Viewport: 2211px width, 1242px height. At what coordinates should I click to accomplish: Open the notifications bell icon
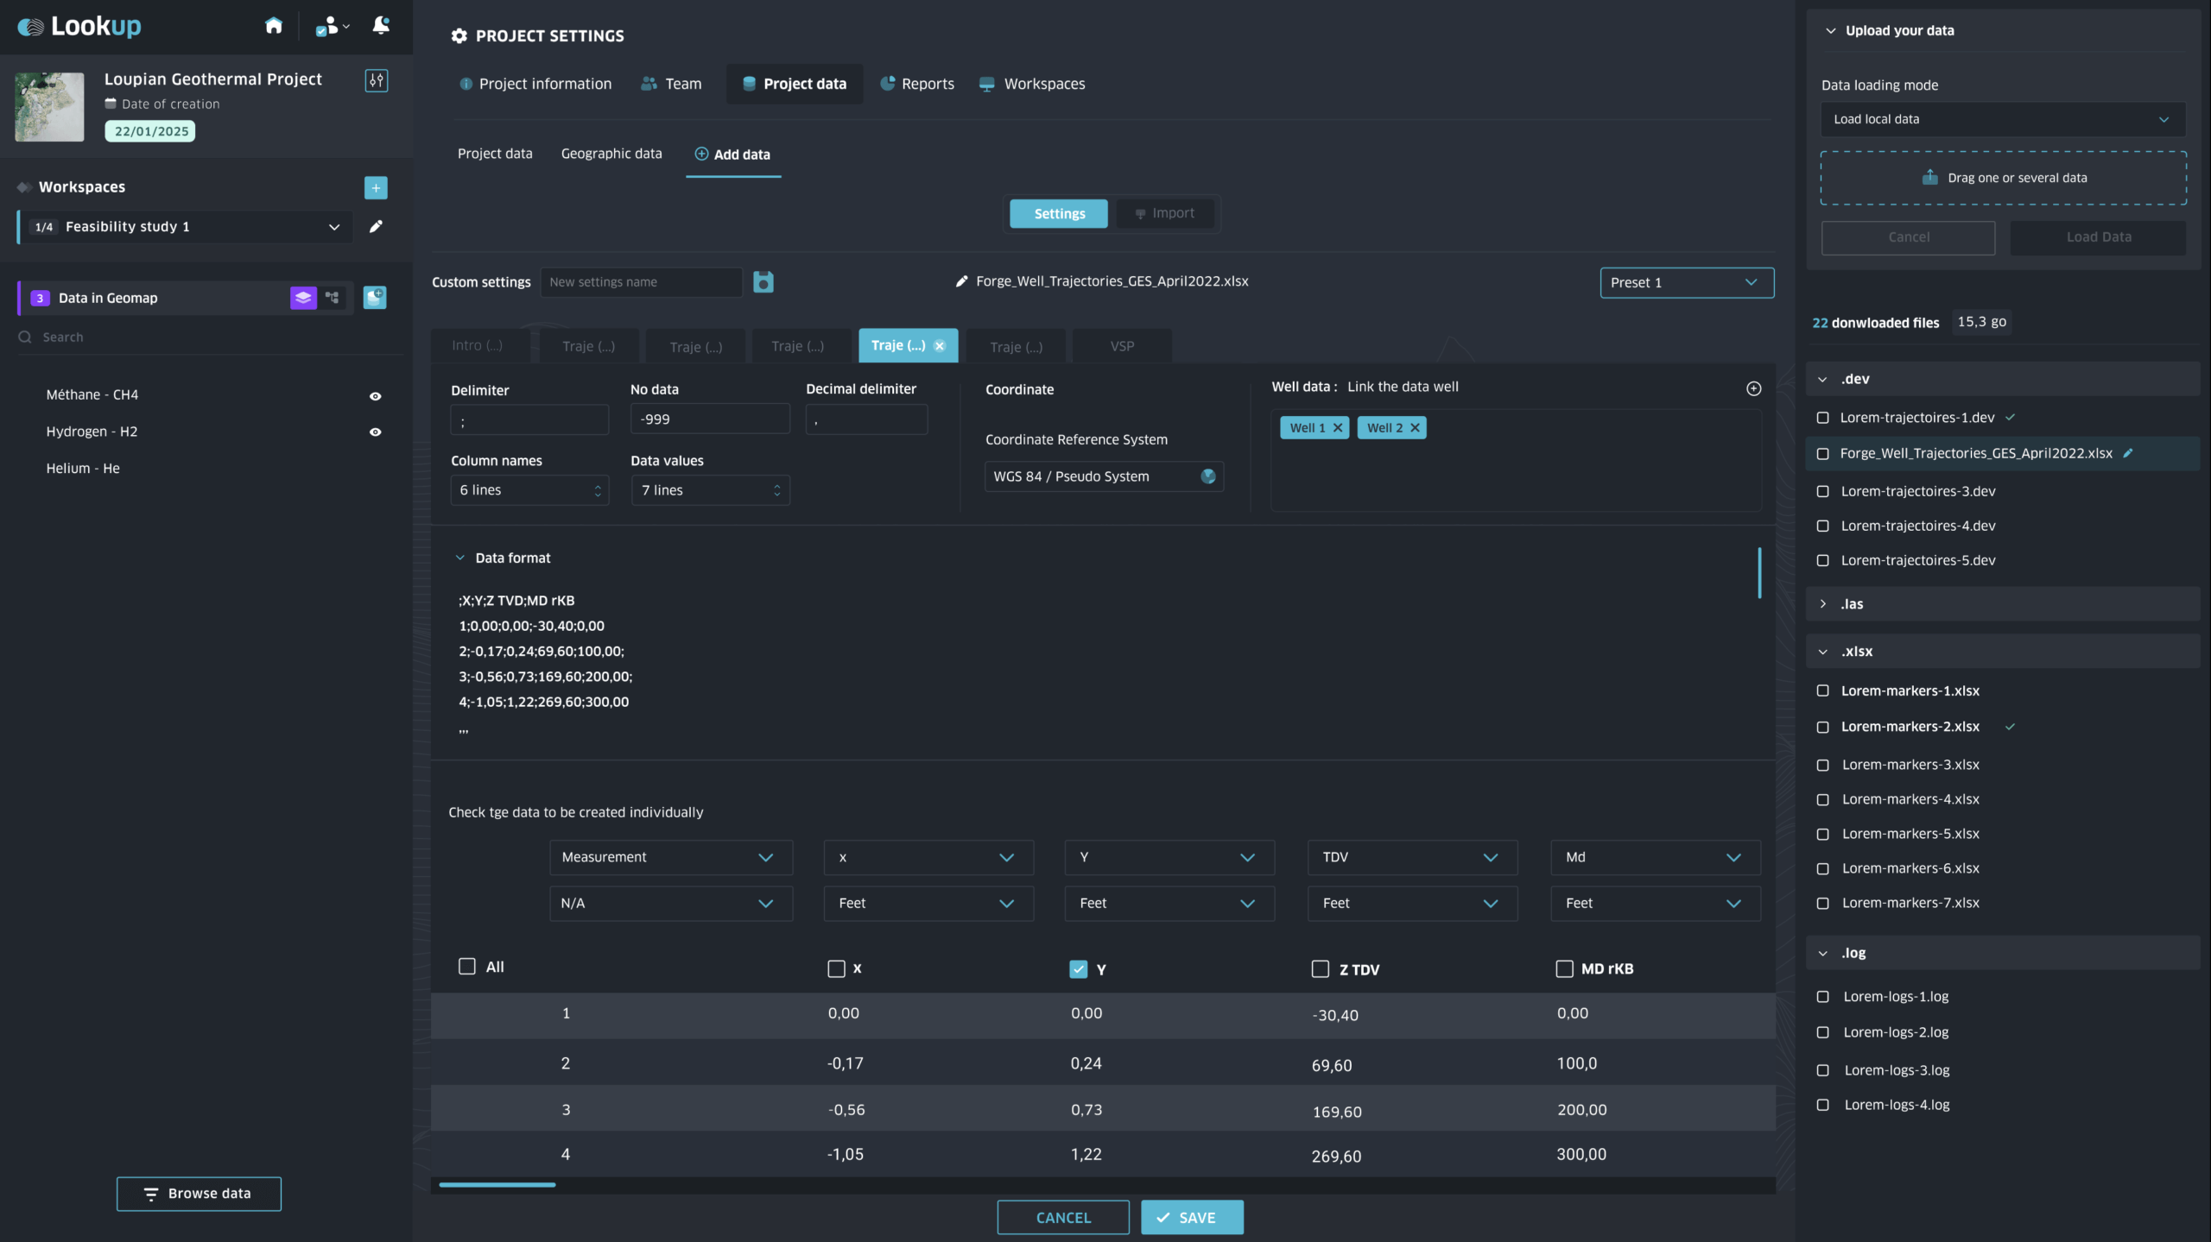[381, 26]
